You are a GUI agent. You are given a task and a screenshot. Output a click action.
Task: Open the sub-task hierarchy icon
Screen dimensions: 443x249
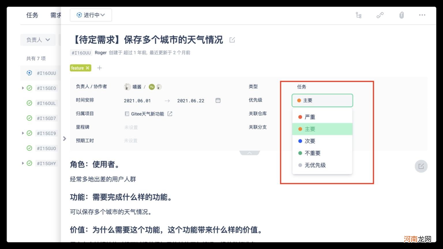358,15
